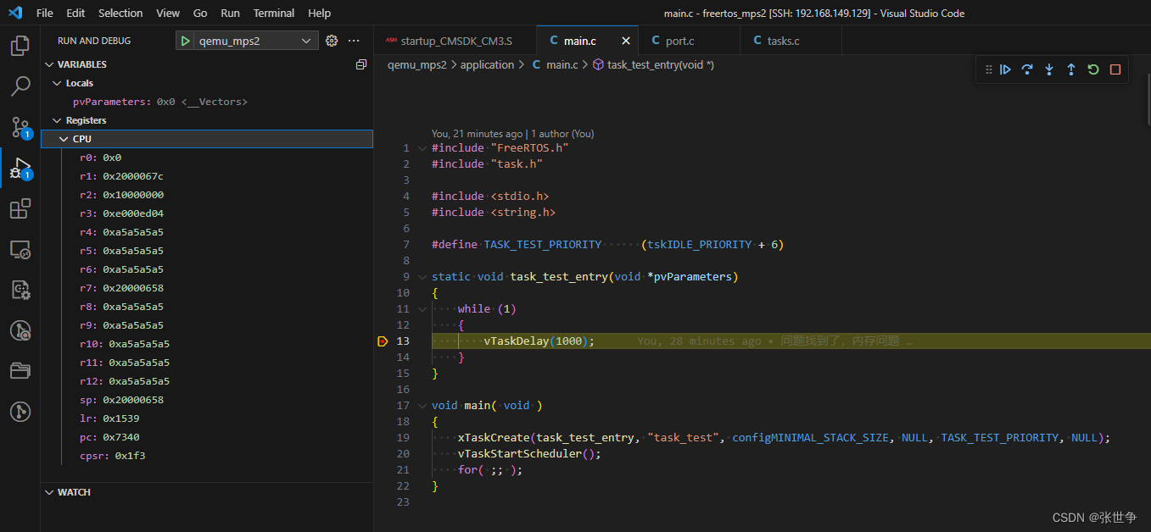Image resolution: width=1151 pixels, height=532 pixels.
Task: Open Run and Debug more actions ellipsis
Action: pos(355,41)
